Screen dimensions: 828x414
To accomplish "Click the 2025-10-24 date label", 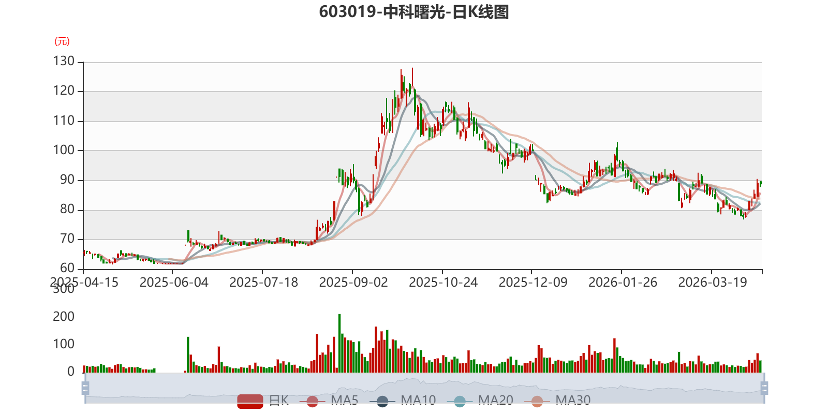I will pyautogui.click(x=443, y=283).
